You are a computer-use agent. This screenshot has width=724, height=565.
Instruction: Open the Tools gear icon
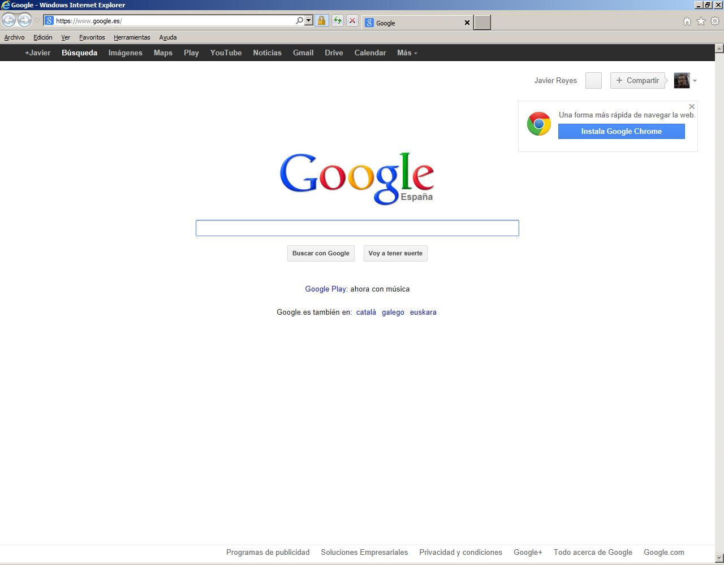[715, 21]
